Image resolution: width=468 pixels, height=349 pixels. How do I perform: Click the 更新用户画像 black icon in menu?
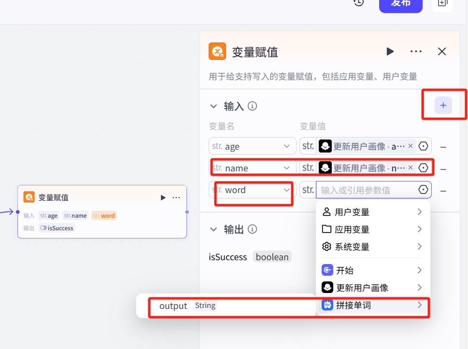327,287
